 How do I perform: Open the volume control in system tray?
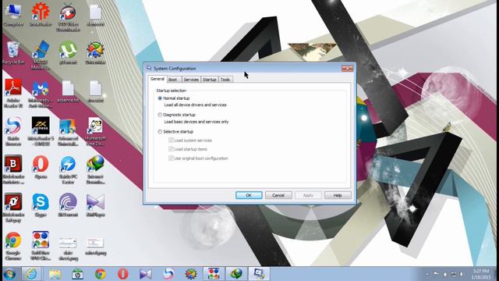[x=462, y=274]
